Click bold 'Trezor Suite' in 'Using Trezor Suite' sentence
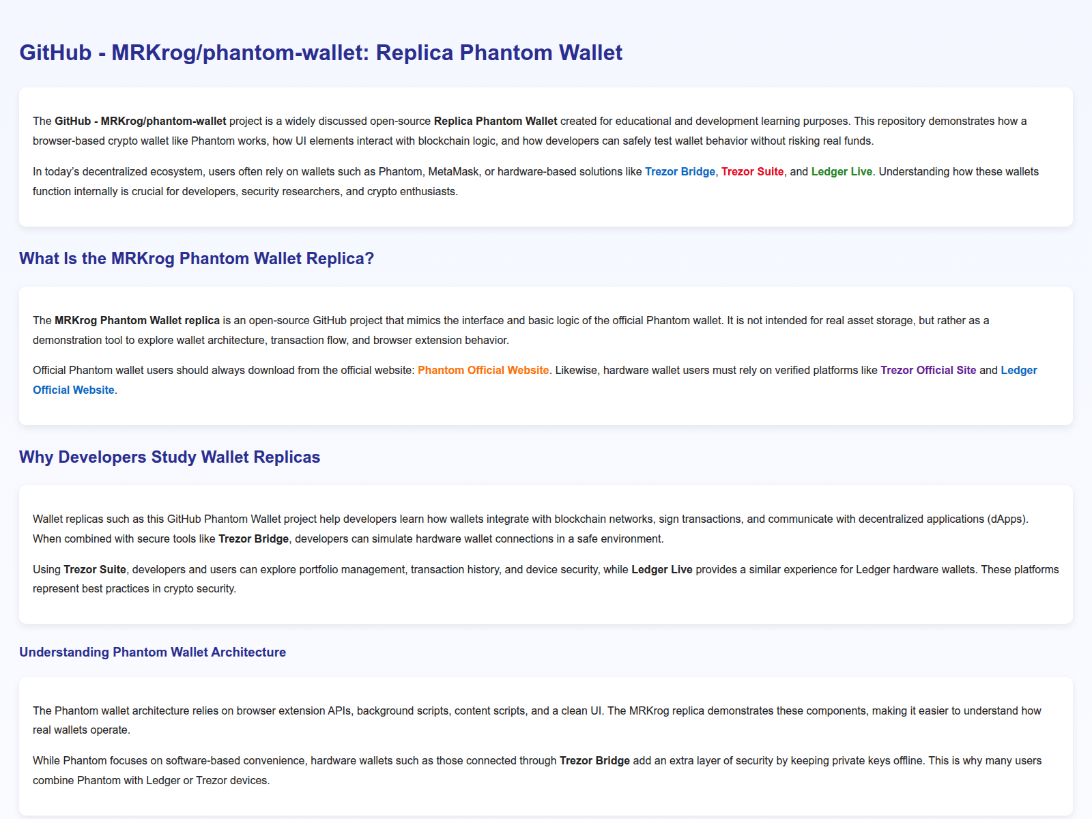 click(x=95, y=570)
